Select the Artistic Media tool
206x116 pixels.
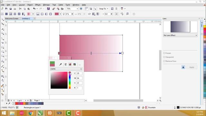coord(3,43)
